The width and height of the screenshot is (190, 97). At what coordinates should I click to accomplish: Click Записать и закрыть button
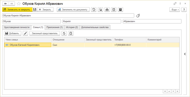pyautogui.click(x=17, y=10)
